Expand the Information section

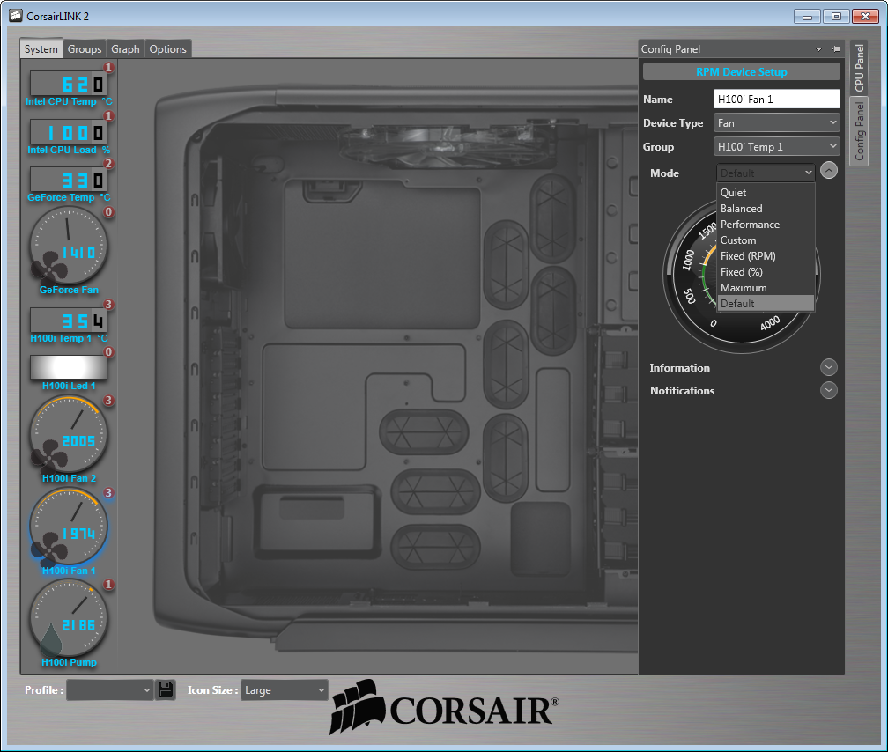pos(828,367)
